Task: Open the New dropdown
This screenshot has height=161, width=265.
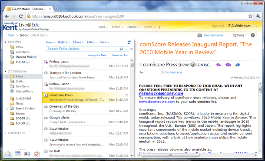Action: [50, 42]
